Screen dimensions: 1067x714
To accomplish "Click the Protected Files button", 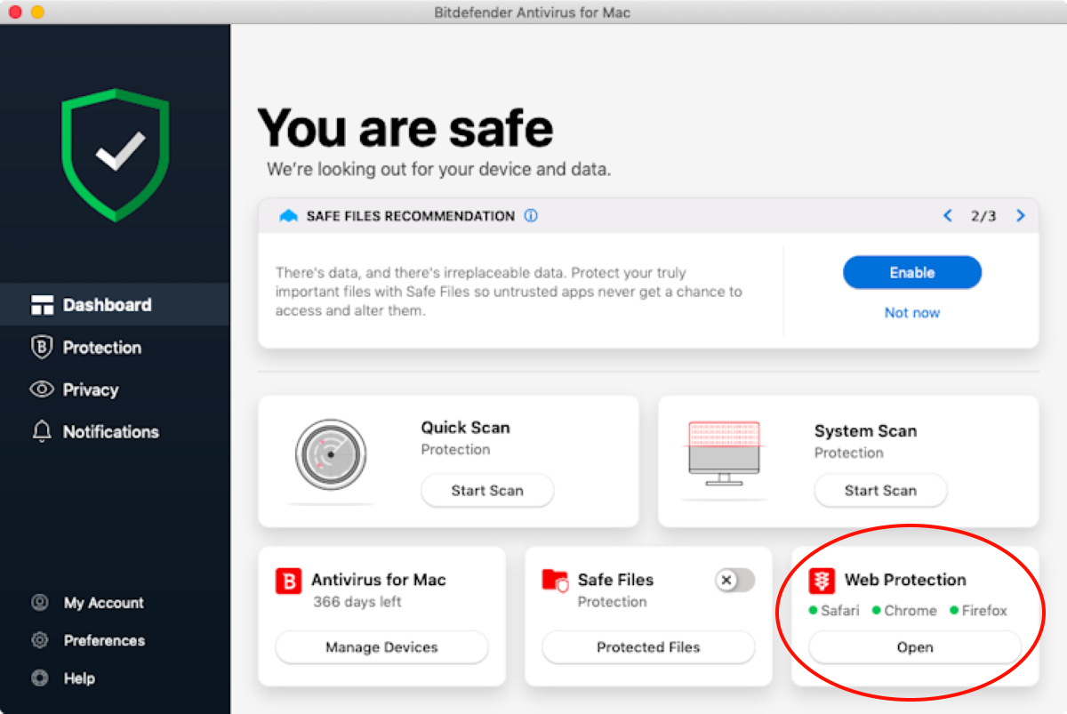I will (648, 647).
